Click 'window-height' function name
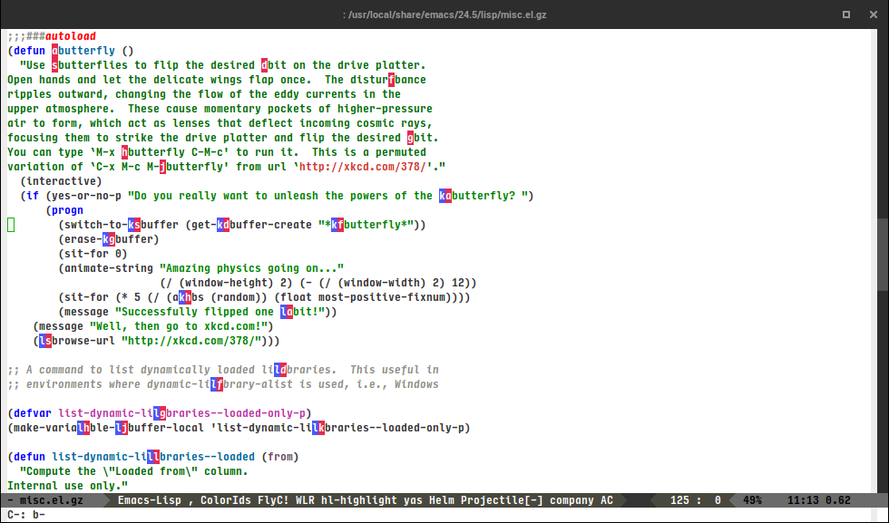The height and width of the screenshot is (523, 889). 226,283
